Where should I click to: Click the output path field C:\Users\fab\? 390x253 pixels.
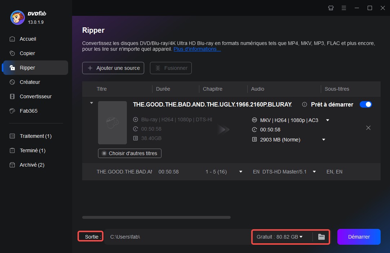(177, 237)
